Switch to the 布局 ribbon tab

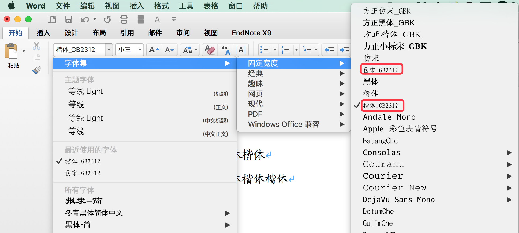[x=99, y=33]
